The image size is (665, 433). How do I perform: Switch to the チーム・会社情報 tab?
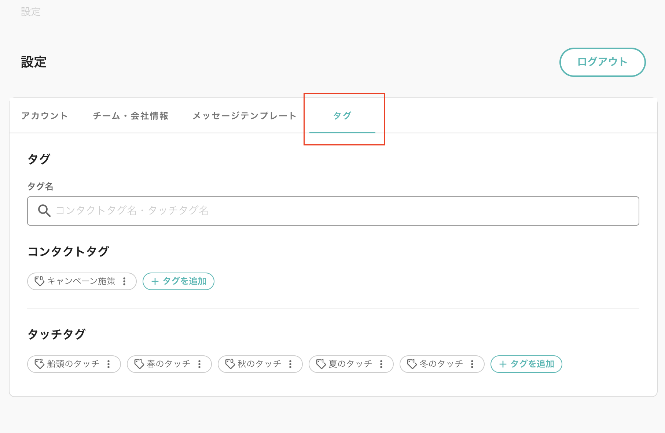click(131, 116)
